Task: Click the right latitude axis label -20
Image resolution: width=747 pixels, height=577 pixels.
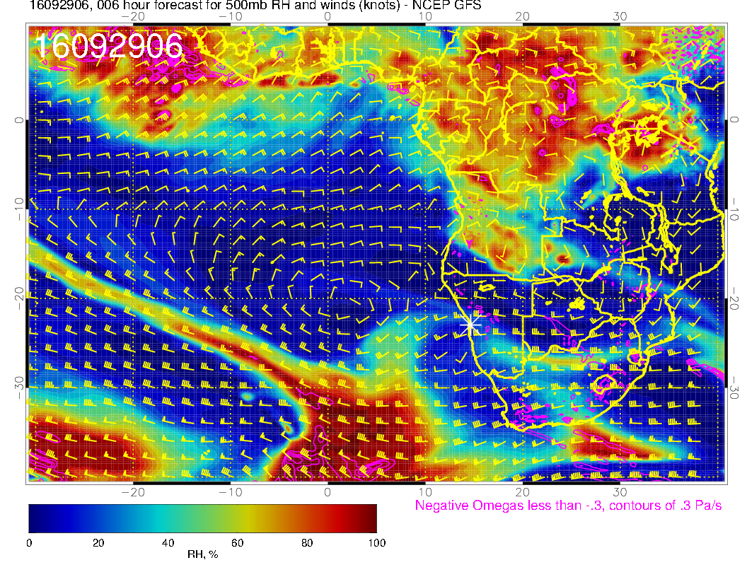Action: tap(734, 298)
